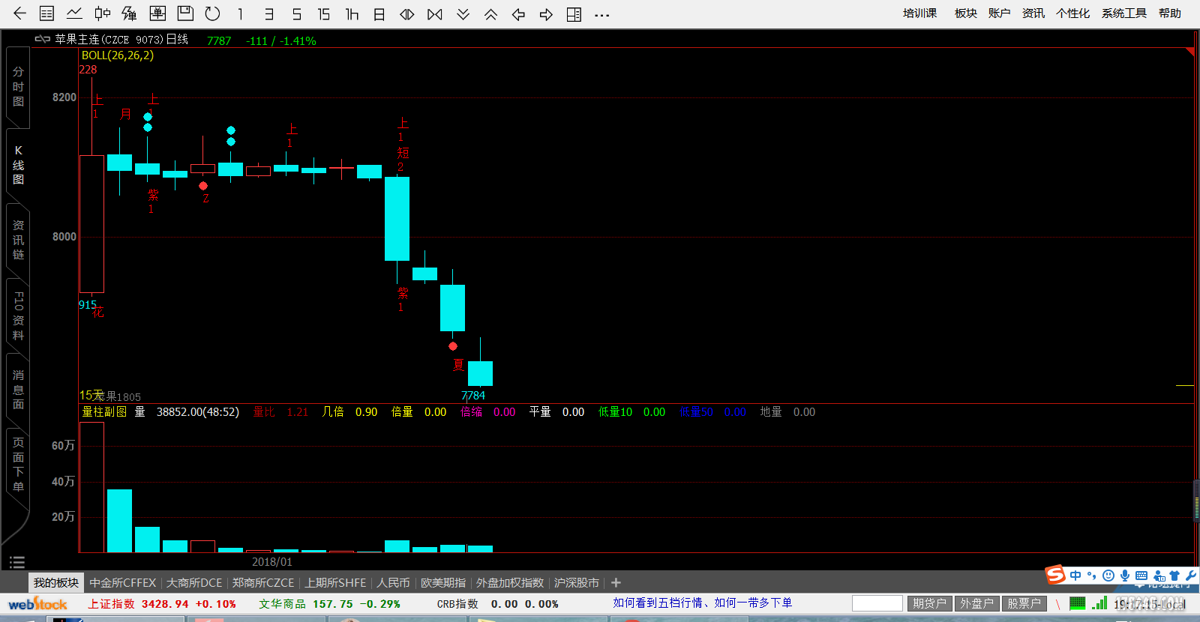Screen dimensions: 1200x622
Task: Open the 消息面 side tab
Action: 18,390
